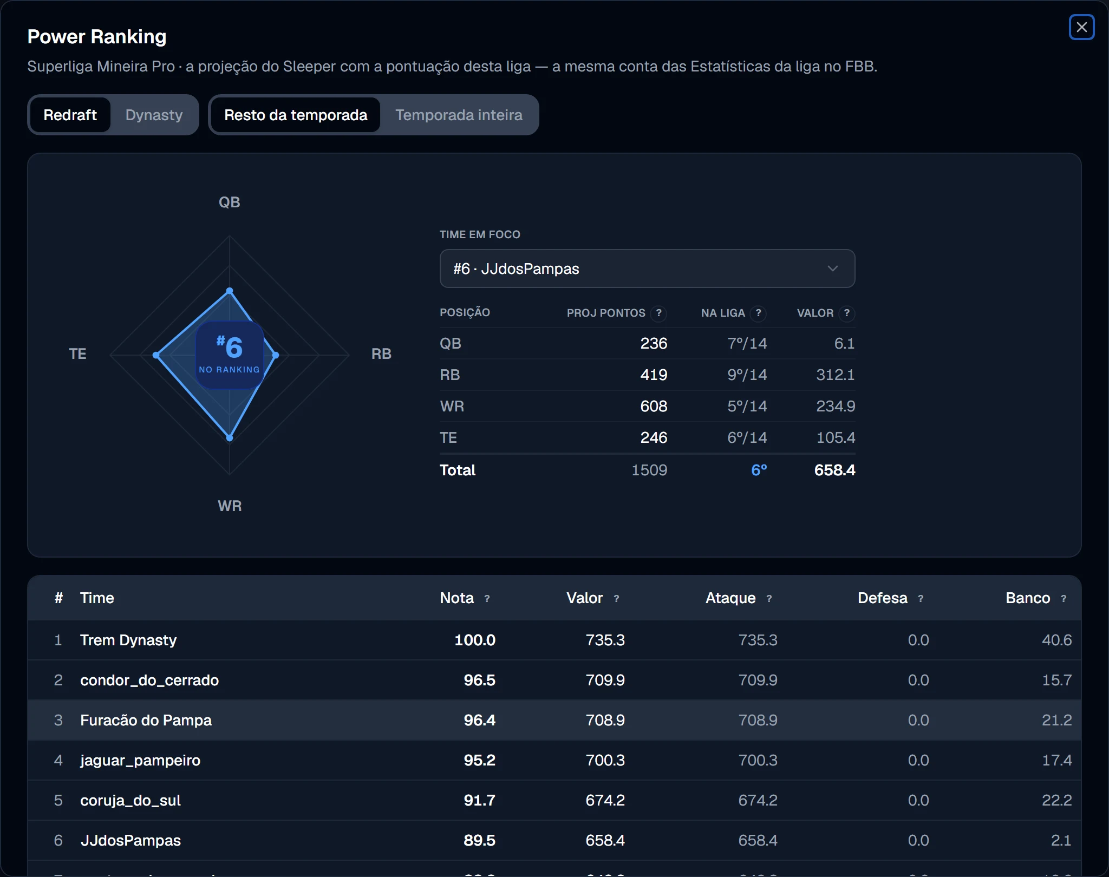Click the RB radar data point

[x=276, y=355]
